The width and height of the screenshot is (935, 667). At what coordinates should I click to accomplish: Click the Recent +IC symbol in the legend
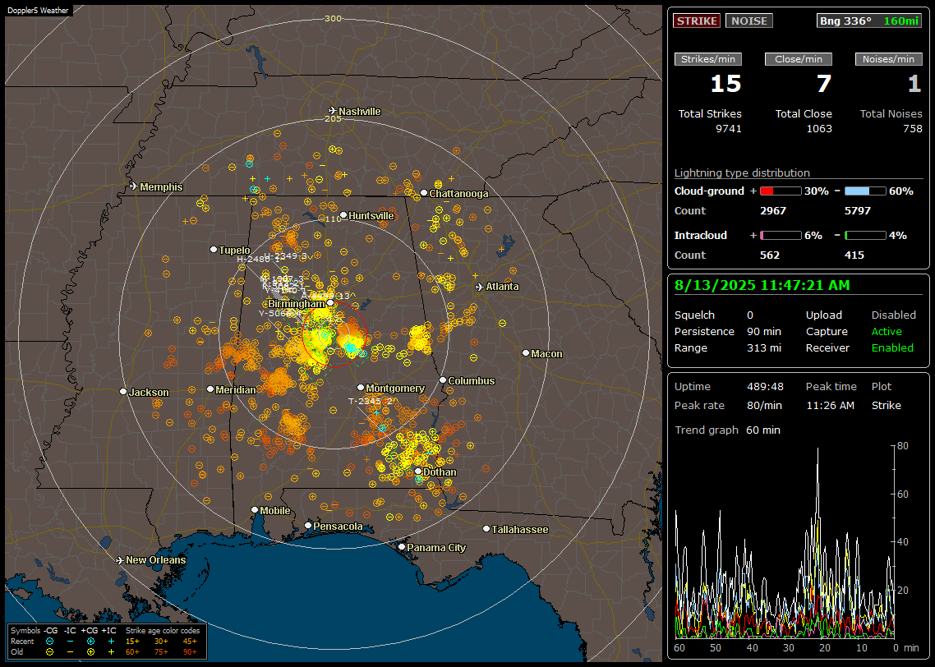[x=111, y=642]
